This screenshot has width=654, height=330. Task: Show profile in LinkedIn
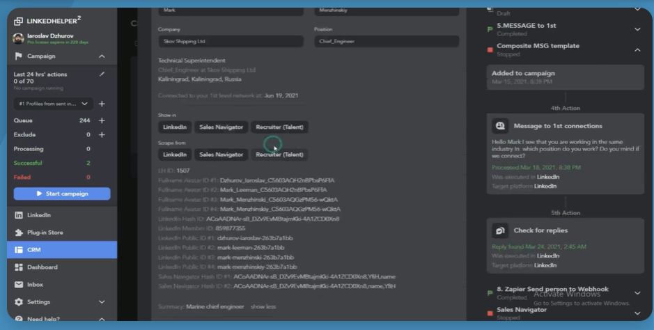click(x=175, y=127)
